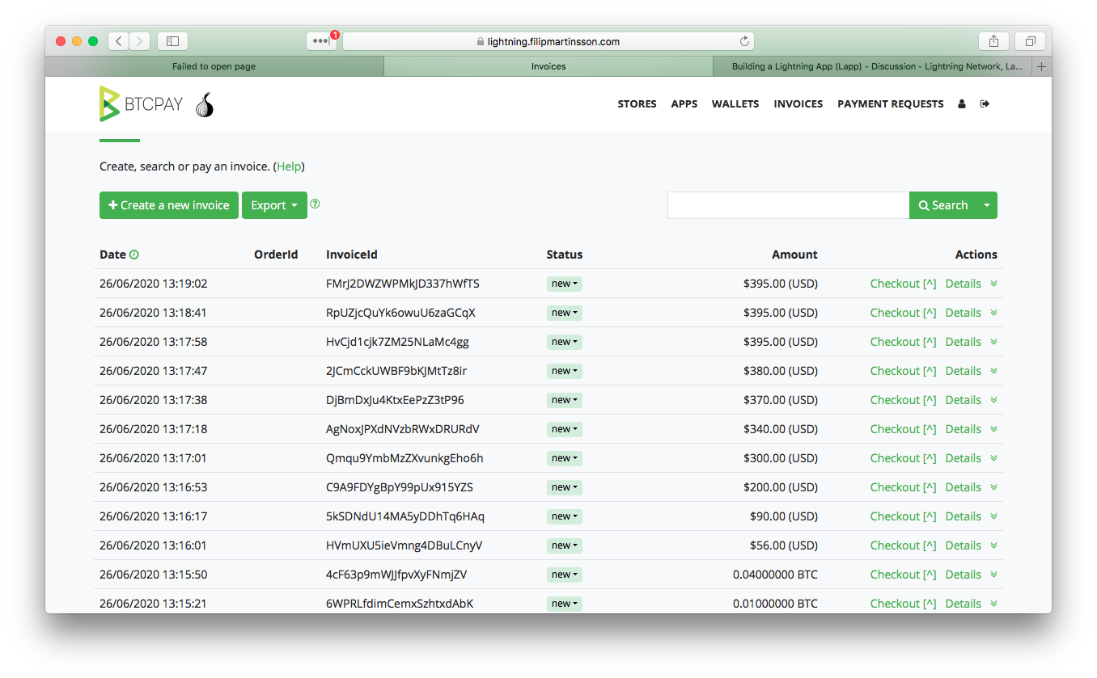Expand details chevron for invoice FMrJ2DWZWPMkJD337hWfTS
Viewport: 1097px width, 678px height.
coord(993,284)
